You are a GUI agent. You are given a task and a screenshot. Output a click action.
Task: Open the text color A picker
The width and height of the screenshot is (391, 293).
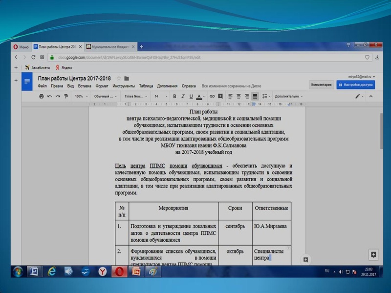[x=199, y=97]
